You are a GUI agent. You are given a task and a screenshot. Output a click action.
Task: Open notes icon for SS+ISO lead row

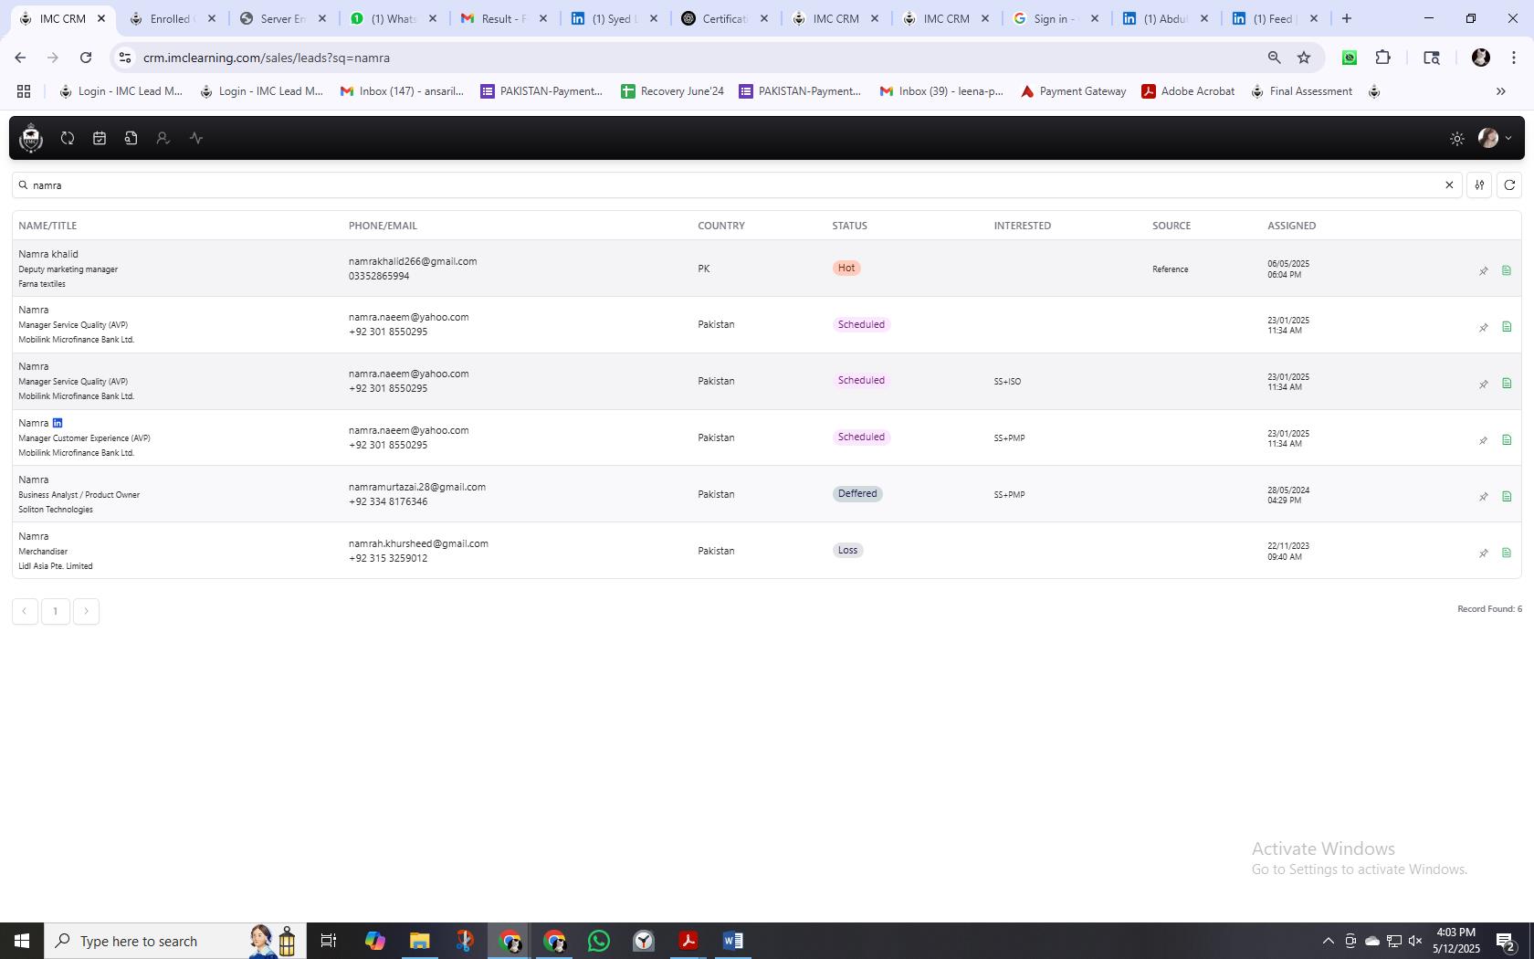[1507, 384]
